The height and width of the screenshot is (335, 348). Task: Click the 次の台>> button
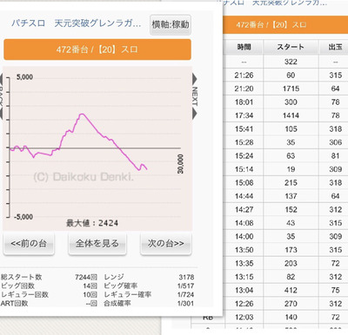pos(165,244)
